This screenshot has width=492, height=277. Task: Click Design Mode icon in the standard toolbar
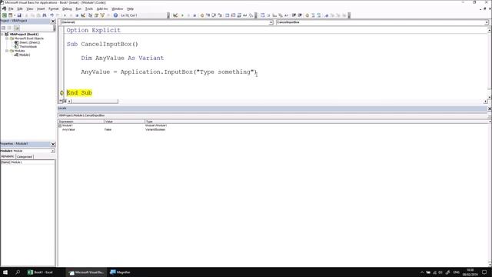pos(83,15)
